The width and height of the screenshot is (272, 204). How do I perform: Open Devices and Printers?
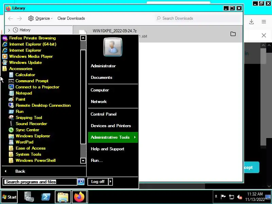coord(111,126)
